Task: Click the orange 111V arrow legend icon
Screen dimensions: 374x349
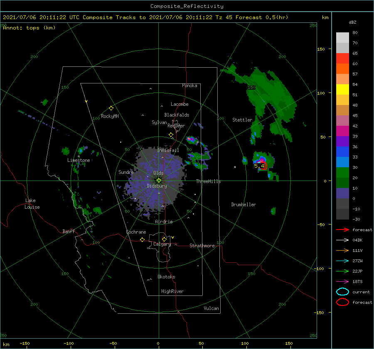Action: 342,250
